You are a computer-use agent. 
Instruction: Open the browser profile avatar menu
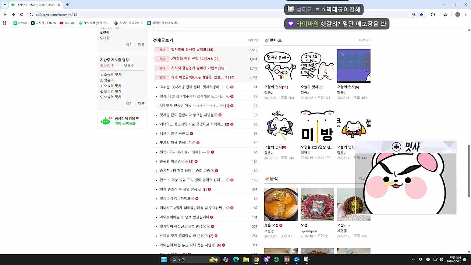coord(457,14)
